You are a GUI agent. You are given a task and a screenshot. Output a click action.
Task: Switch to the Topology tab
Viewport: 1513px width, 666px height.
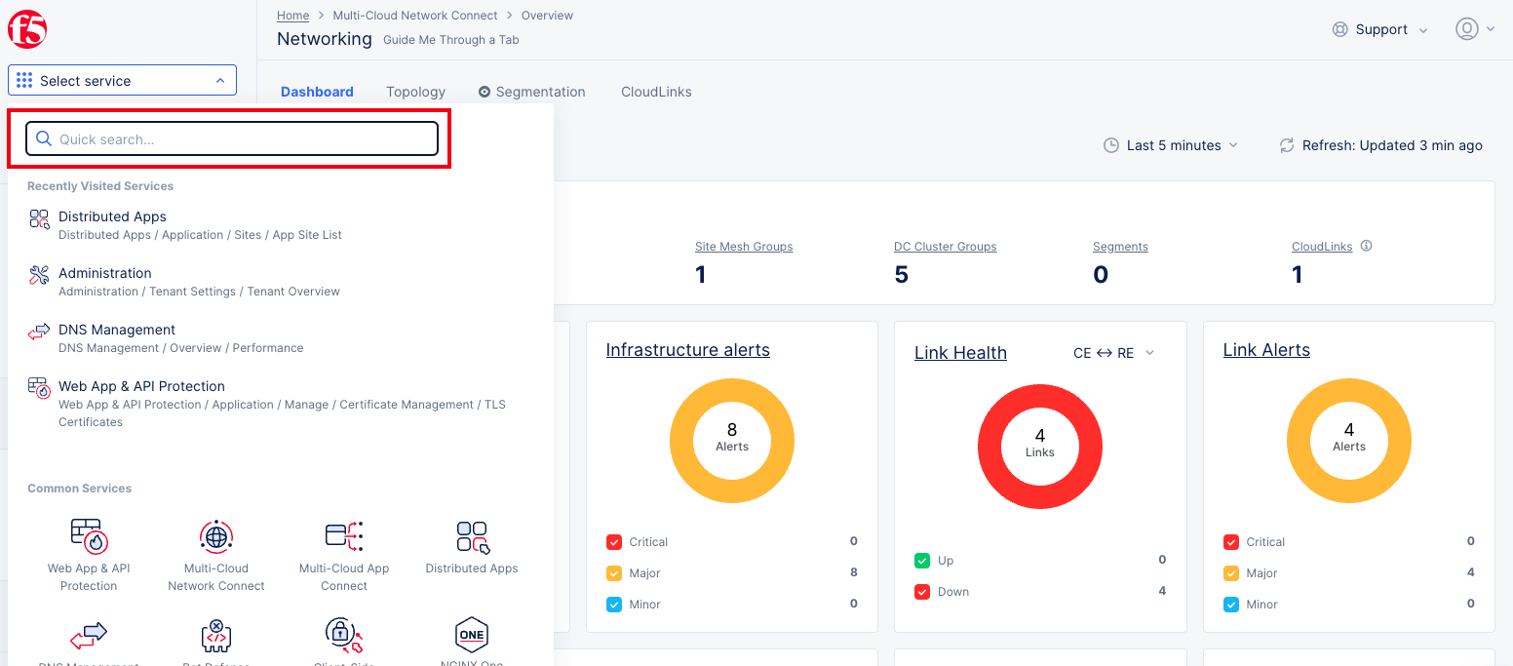point(414,91)
